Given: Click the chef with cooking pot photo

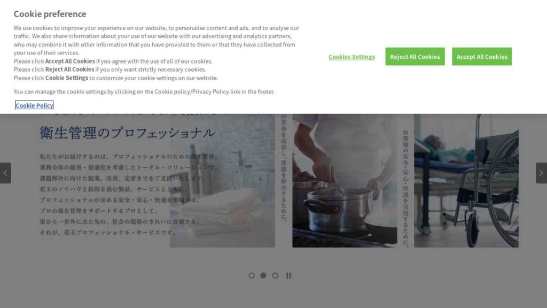Looking at the screenshot, I should 345,181.
